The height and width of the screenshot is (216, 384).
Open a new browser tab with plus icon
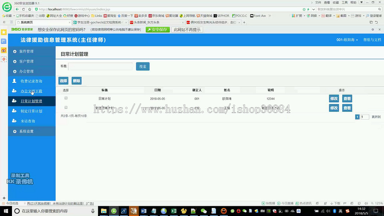point(244,22)
